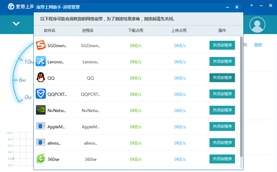Click the SGDown Sogou process icon
Viewport: 277px width, 172px height.
(x=41, y=45)
